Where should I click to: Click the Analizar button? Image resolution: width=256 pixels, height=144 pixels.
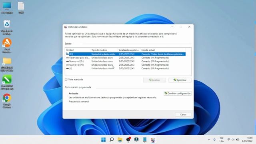tap(154, 80)
